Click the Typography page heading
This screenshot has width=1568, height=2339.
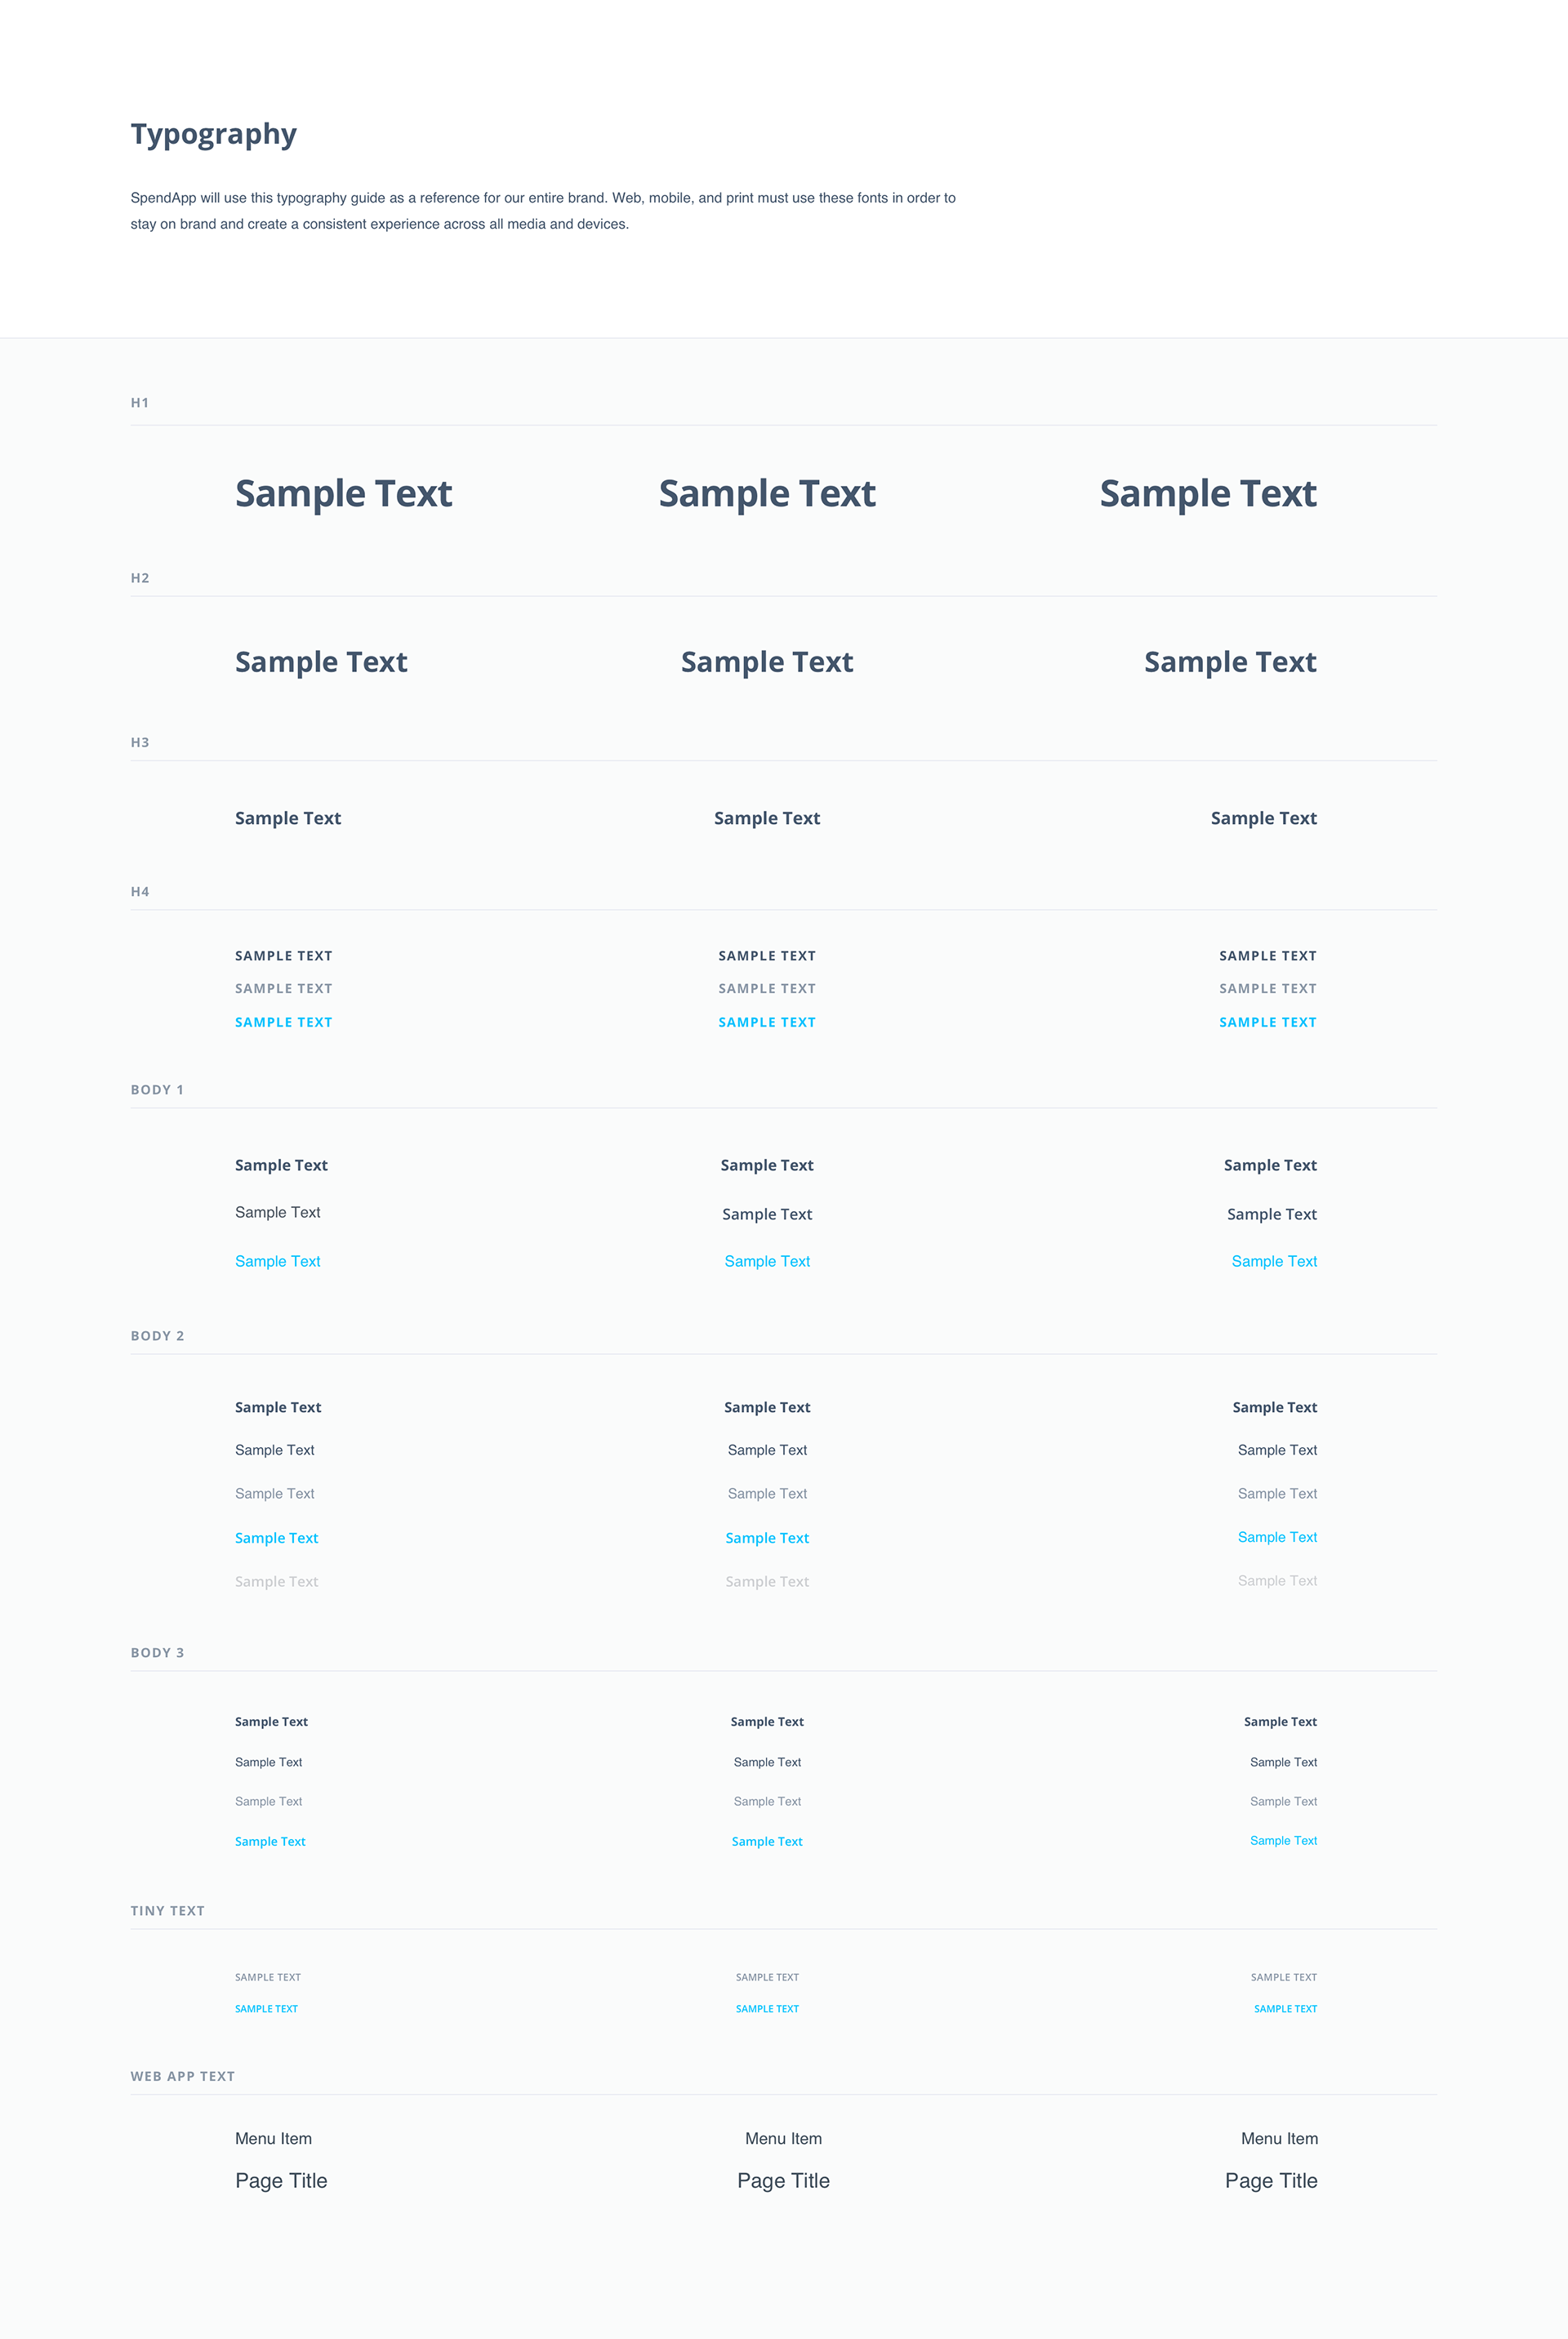pyautogui.click(x=214, y=134)
